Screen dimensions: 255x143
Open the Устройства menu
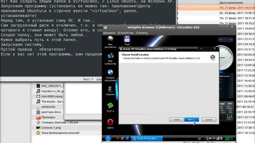(126, 33)
